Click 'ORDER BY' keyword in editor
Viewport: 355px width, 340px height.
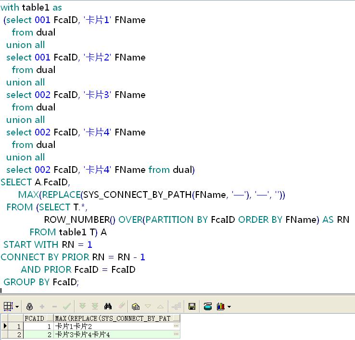(x=260, y=220)
